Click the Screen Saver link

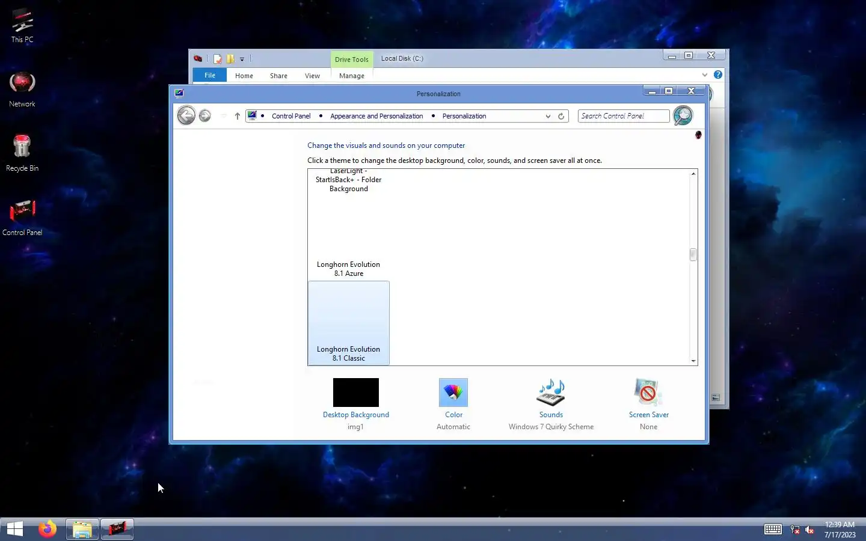[648, 415]
